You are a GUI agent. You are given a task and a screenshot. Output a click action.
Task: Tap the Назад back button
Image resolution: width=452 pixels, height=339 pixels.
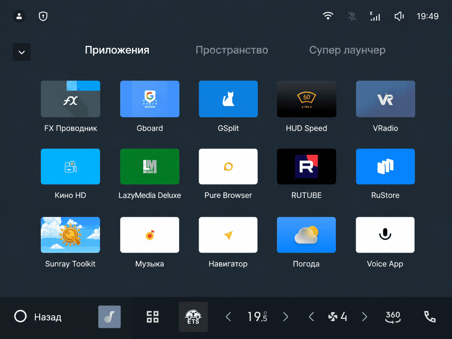tap(48, 317)
